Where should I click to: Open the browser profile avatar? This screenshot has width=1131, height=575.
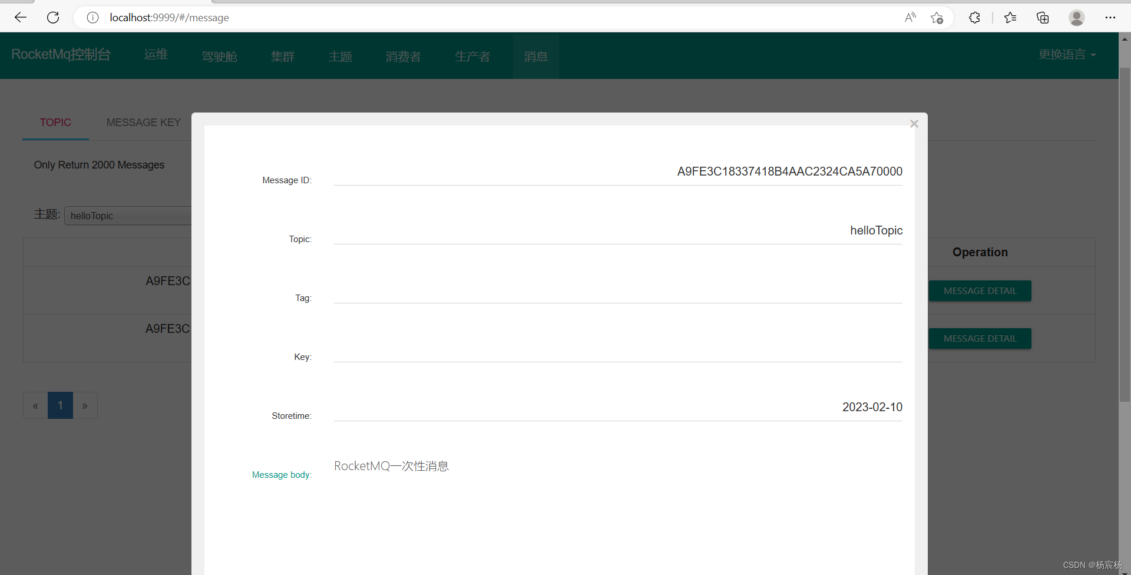(x=1077, y=18)
